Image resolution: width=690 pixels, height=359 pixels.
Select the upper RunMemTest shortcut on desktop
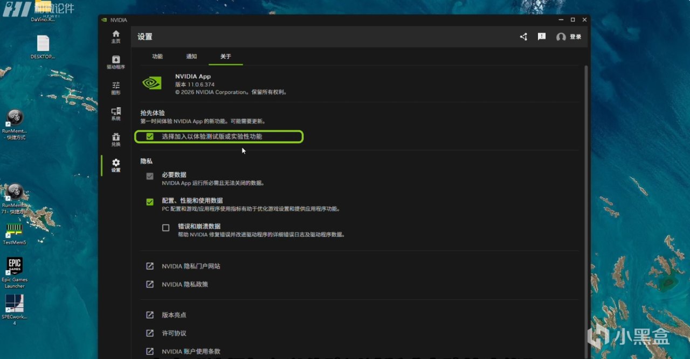click(x=15, y=124)
